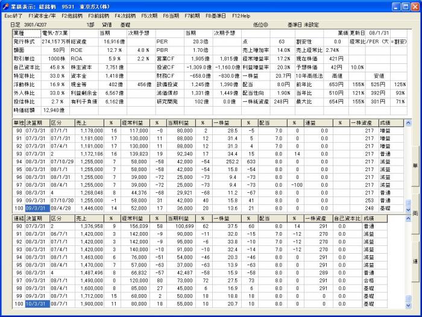Click 更新日 value 08/1/31
The height and width of the screenshot is (317, 422).
tap(379, 33)
